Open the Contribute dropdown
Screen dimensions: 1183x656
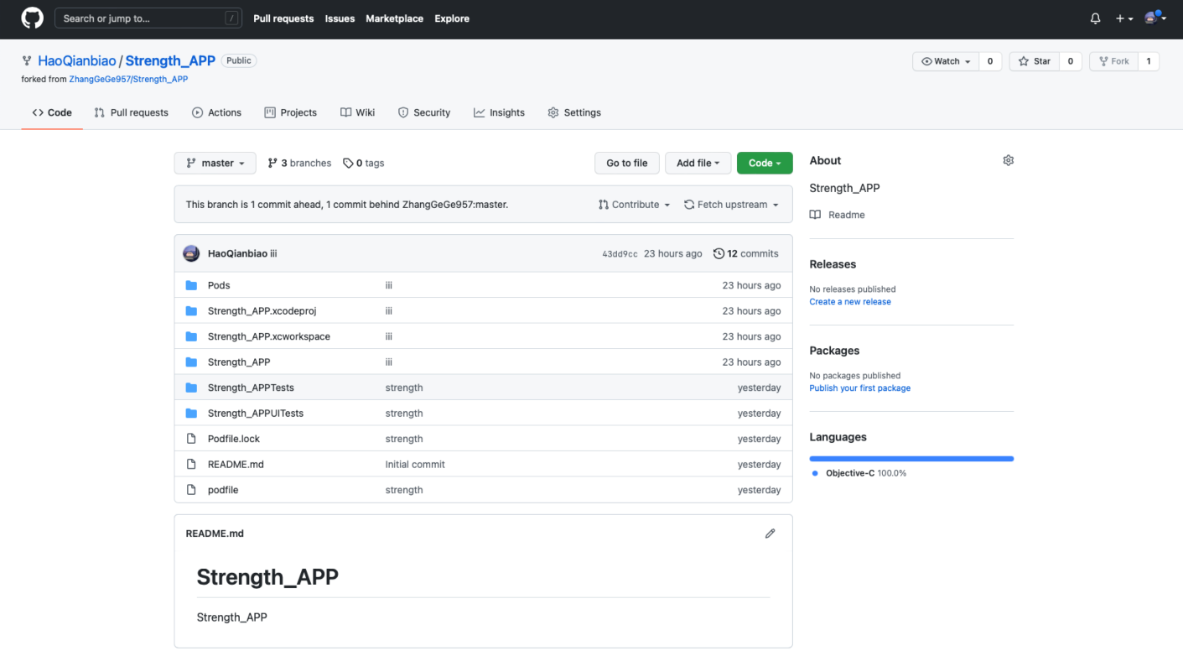635,205
